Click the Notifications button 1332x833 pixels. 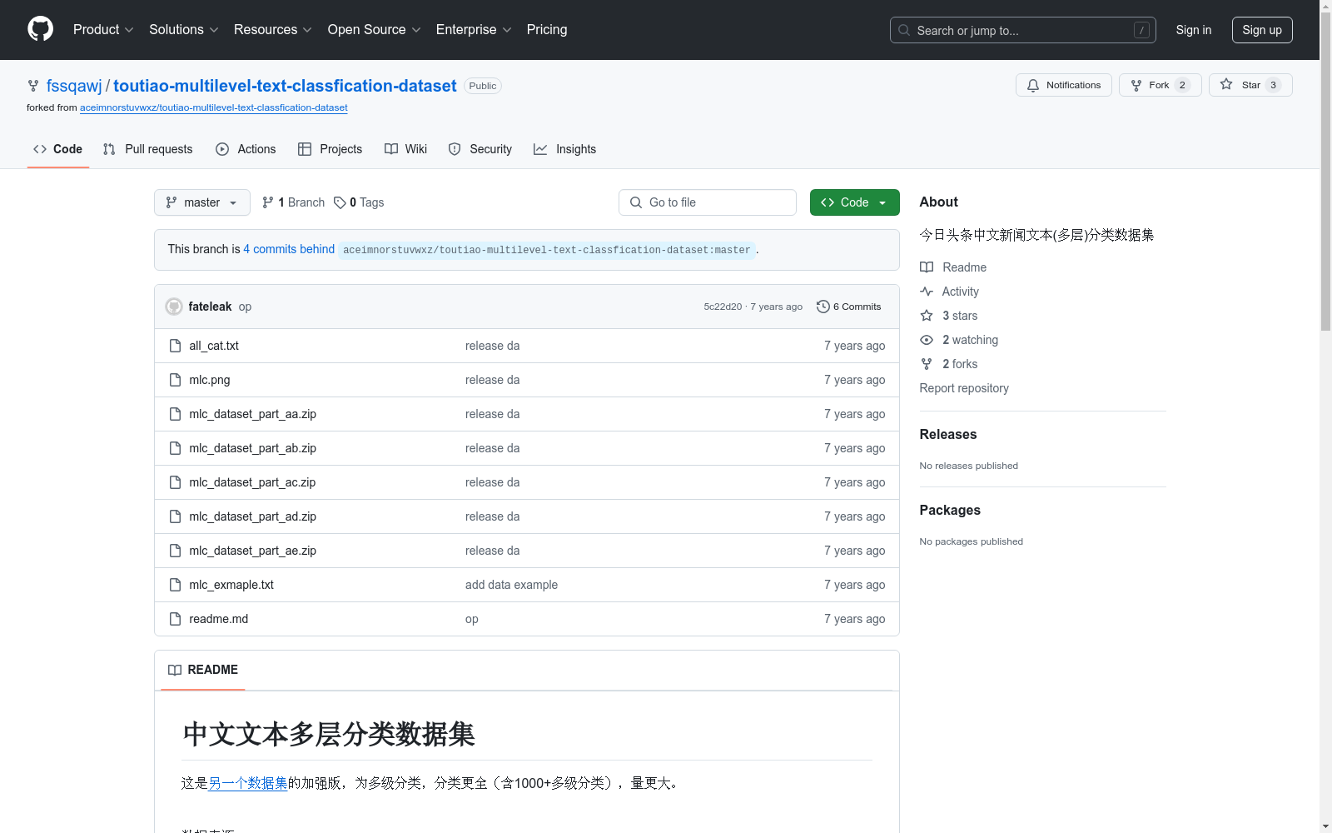point(1064,85)
